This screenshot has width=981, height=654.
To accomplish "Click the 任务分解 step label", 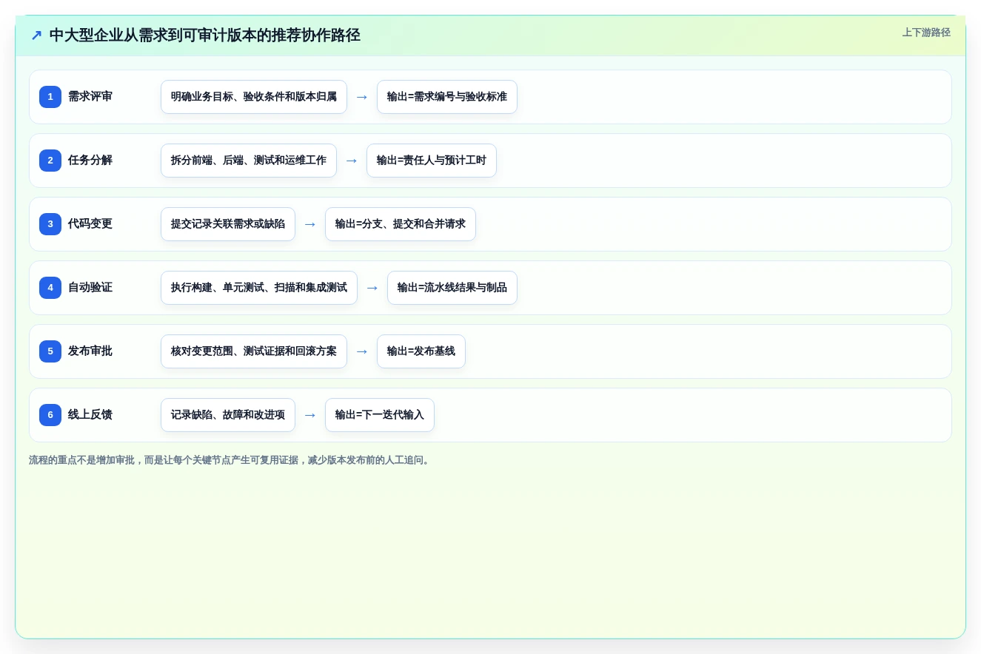I will click(90, 161).
